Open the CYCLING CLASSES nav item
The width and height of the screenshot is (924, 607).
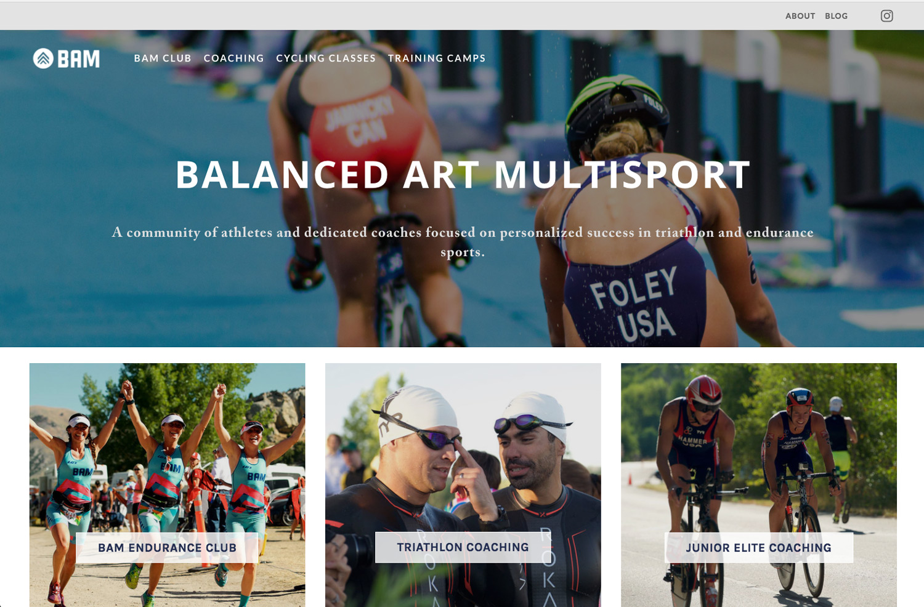(326, 58)
